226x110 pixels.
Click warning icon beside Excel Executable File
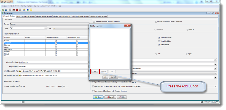pyautogui.click(x=20, y=75)
